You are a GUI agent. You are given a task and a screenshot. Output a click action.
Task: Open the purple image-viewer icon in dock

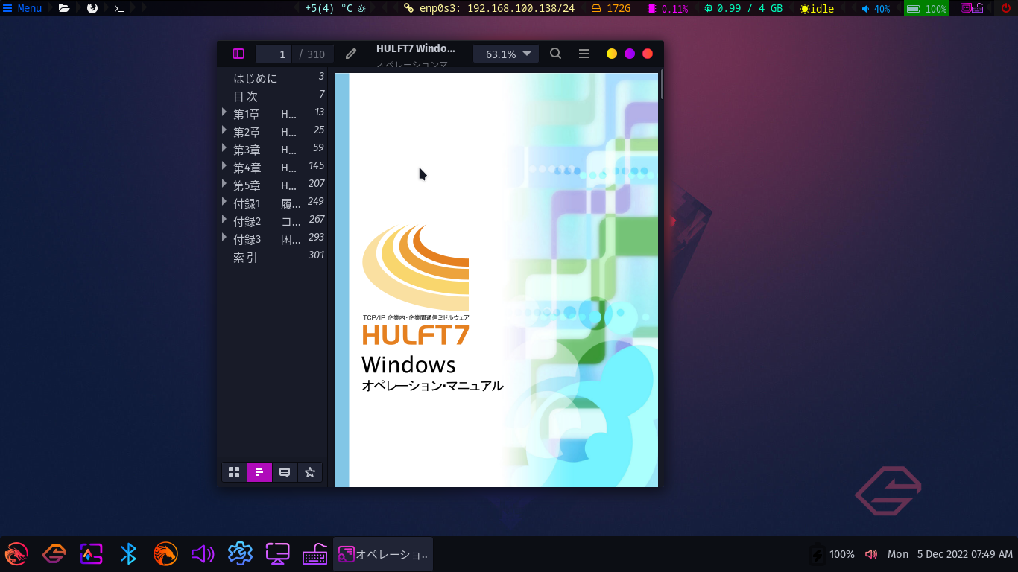click(x=91, y=554)
